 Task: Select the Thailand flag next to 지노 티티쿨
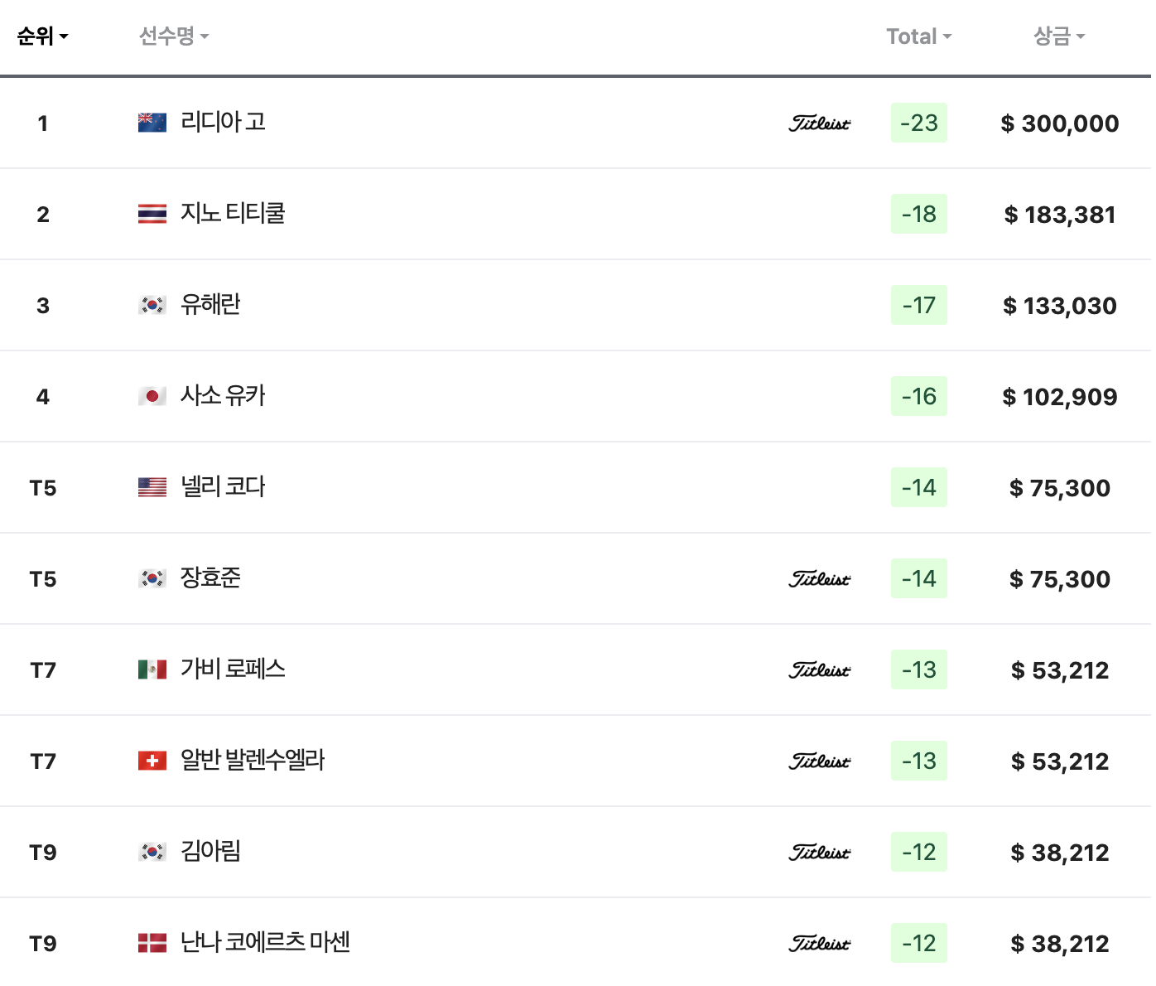[152, 213]
